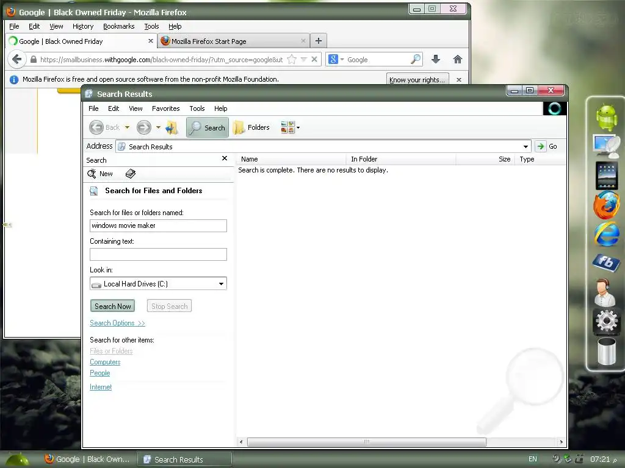Close the Search side pane
Screen dimensions: 625x468
click(225, 158)
